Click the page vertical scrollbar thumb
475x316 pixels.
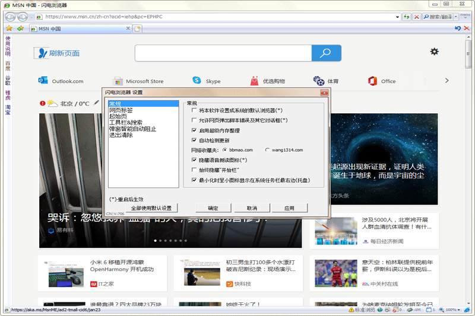tap(468, 55)
